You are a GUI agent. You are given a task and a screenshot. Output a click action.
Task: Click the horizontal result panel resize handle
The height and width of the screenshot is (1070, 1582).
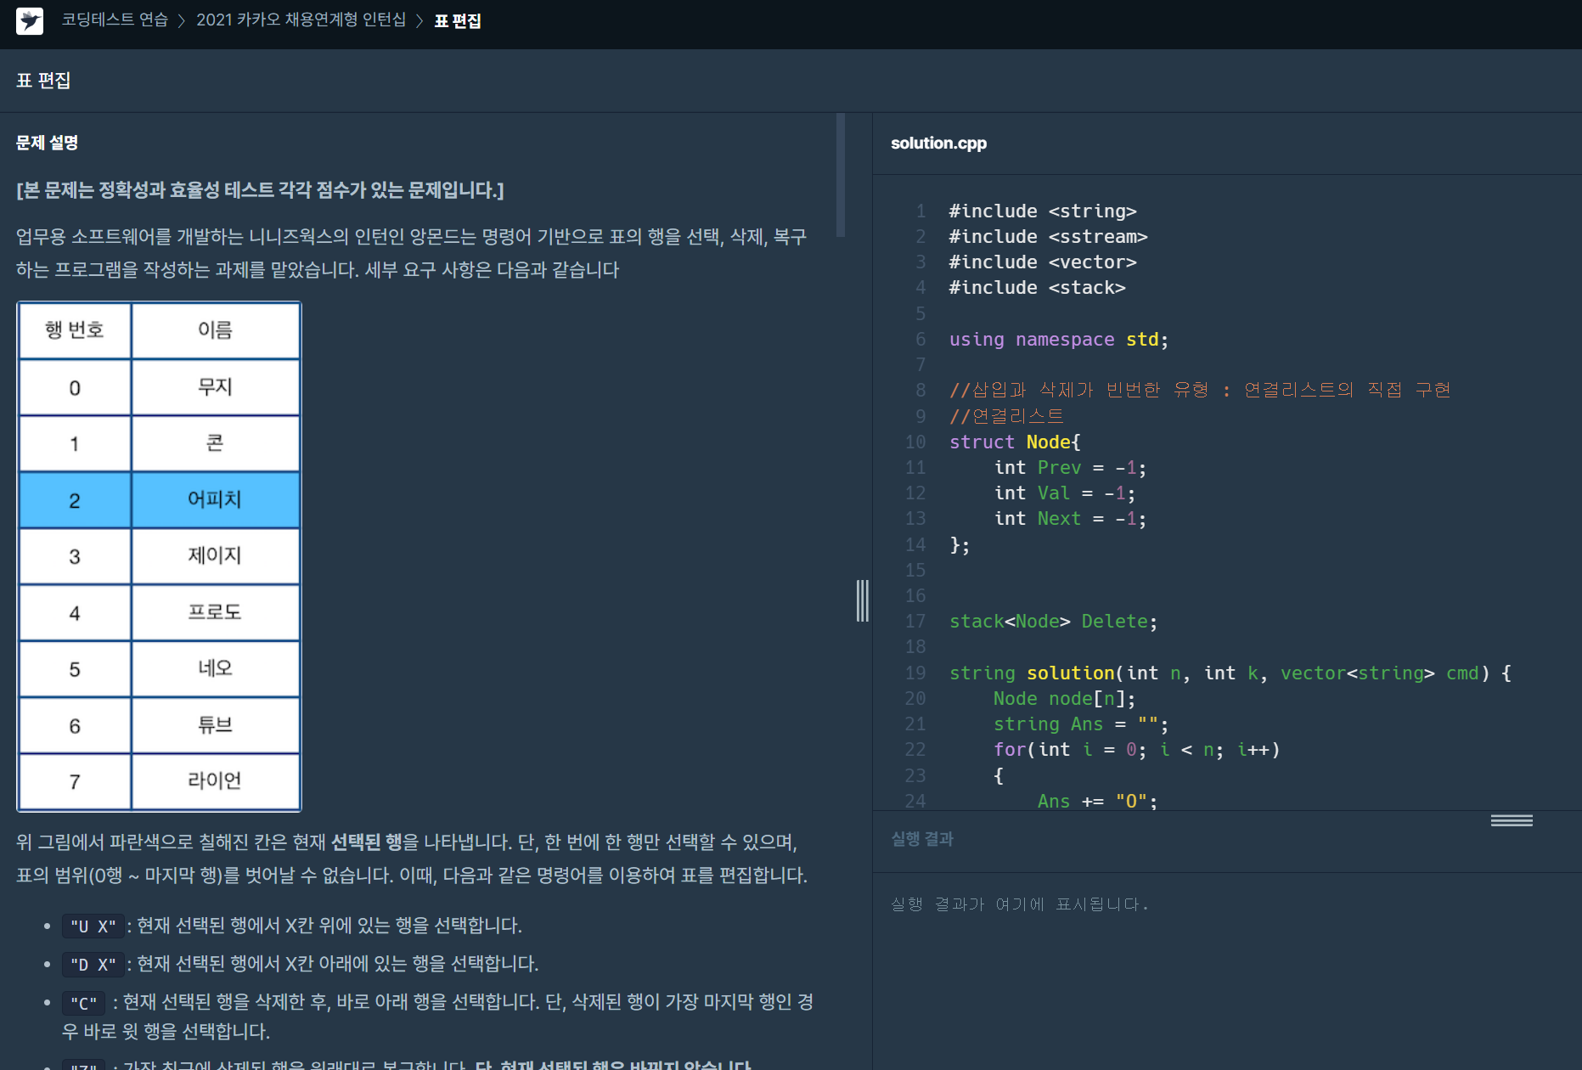[1512, 820]
